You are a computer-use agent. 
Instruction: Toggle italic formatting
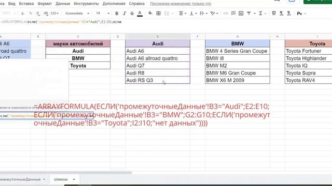pos(125,13)
